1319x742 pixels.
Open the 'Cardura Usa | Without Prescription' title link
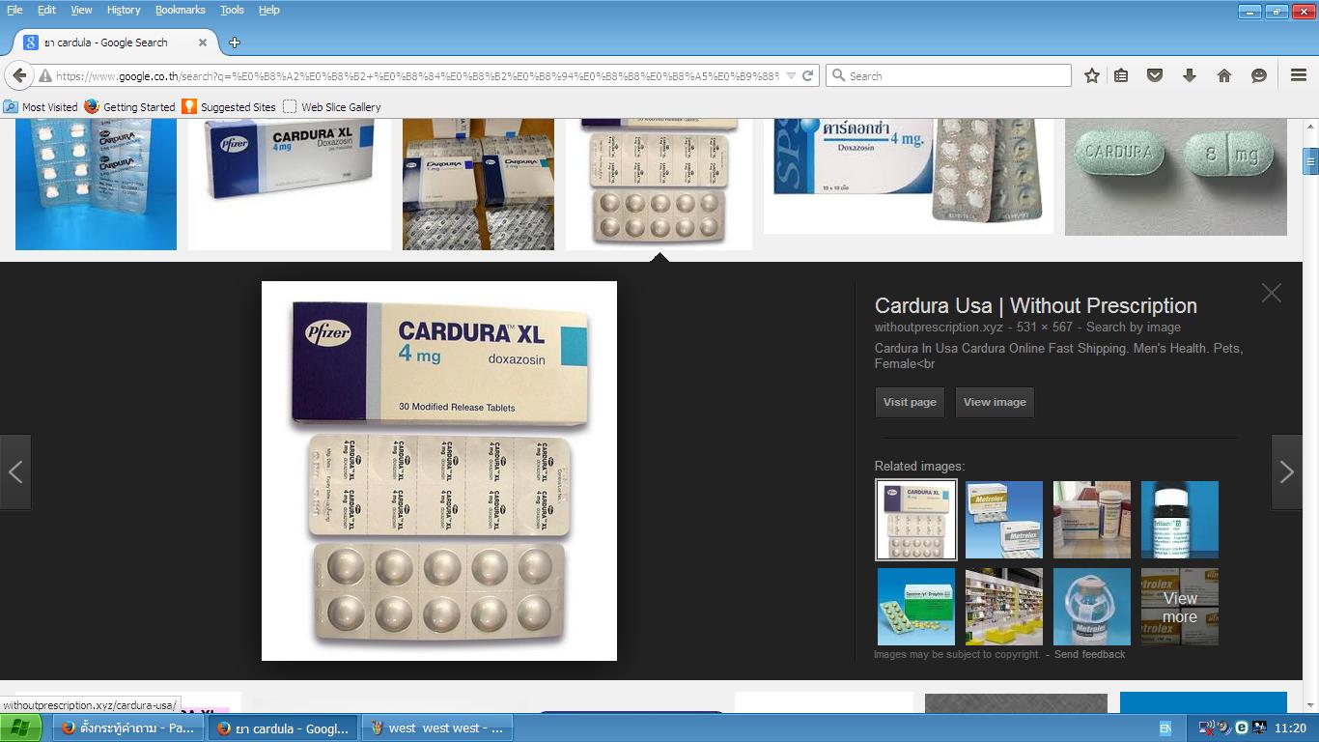(x=1036, y=305)
